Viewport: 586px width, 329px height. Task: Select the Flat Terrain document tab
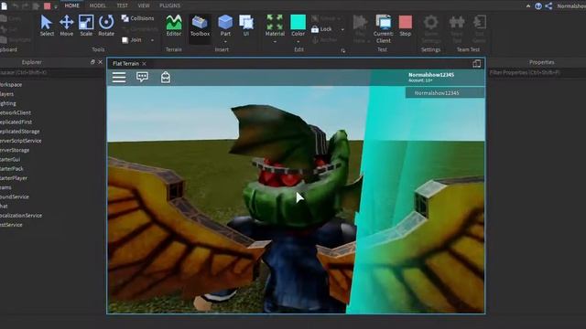click(x=125, y=63)
